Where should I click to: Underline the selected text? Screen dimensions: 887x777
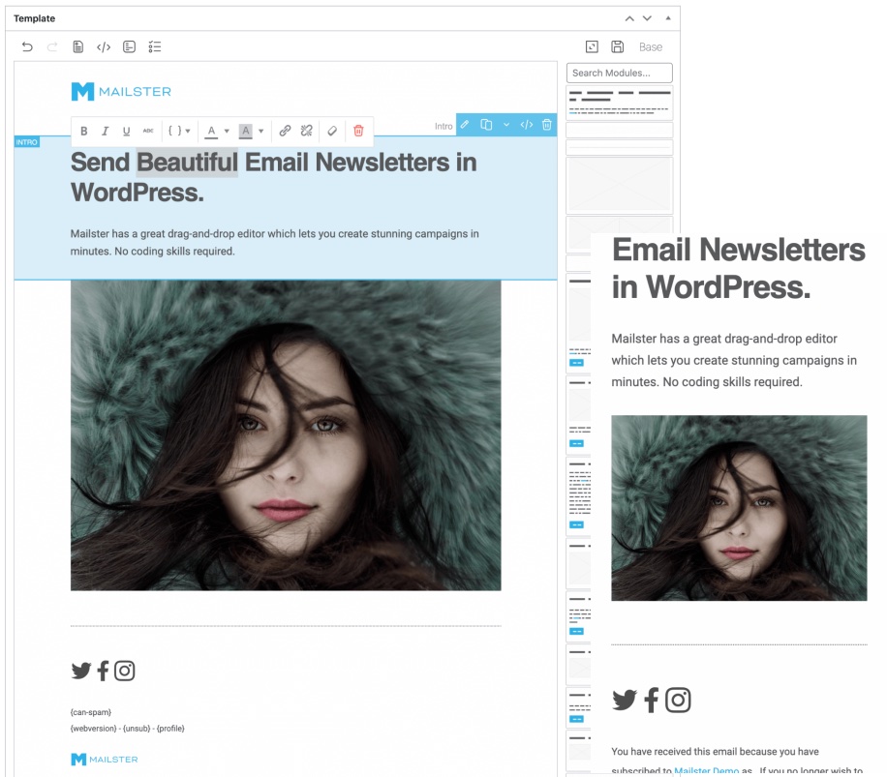pyautogui.click(x=126, y=131)
